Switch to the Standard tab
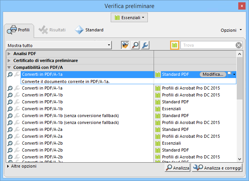 coord(89,30)
